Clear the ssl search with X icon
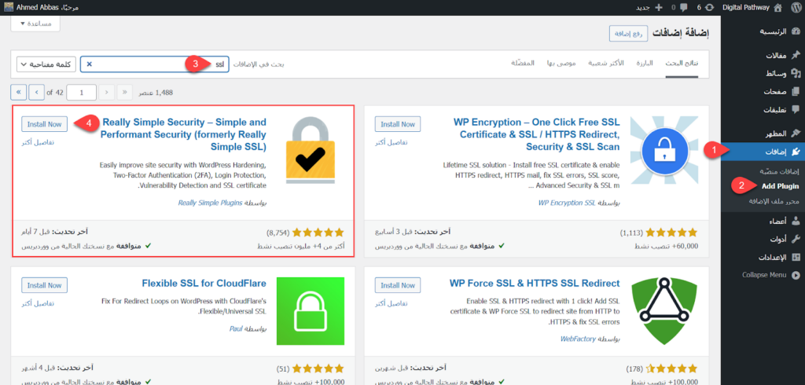Image resolution: width=805 pixels, height=385 pixels. pyautogui.click(x=89, y=64)
